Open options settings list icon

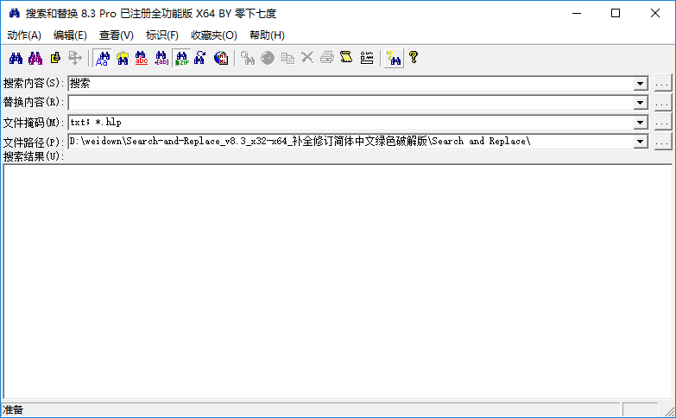pos(367,58)
